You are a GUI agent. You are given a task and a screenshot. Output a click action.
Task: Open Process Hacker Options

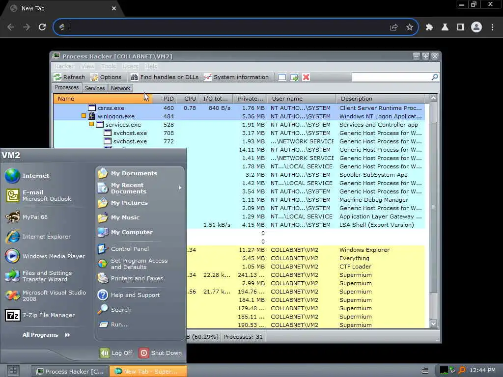(x=106, y=77)
